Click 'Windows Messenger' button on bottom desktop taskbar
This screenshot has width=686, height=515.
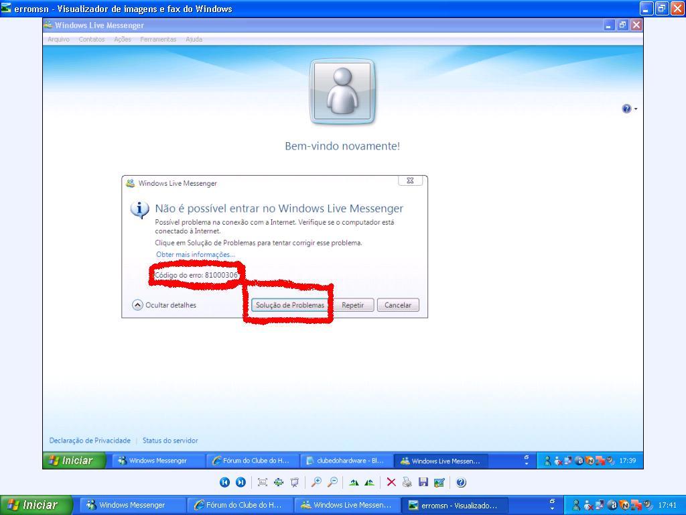click(x=133, y=505)
